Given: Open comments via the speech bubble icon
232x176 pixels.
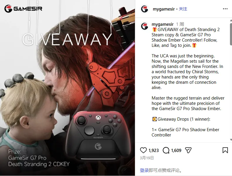Looking at the screenshot, I should (166, 150).
